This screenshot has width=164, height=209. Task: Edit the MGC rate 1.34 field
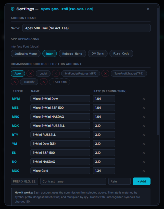[x=104, y=170]
